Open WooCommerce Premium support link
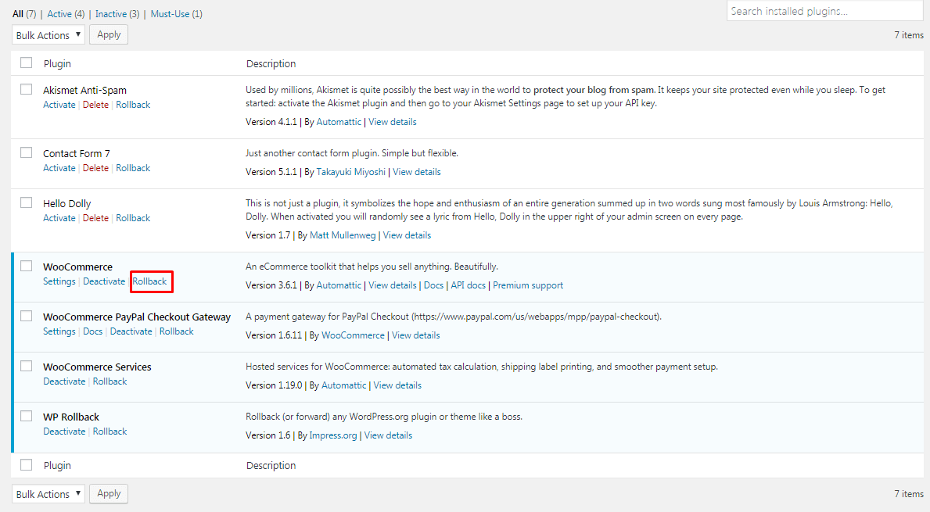This screenshot has height=512, width=930. (528, 285)
